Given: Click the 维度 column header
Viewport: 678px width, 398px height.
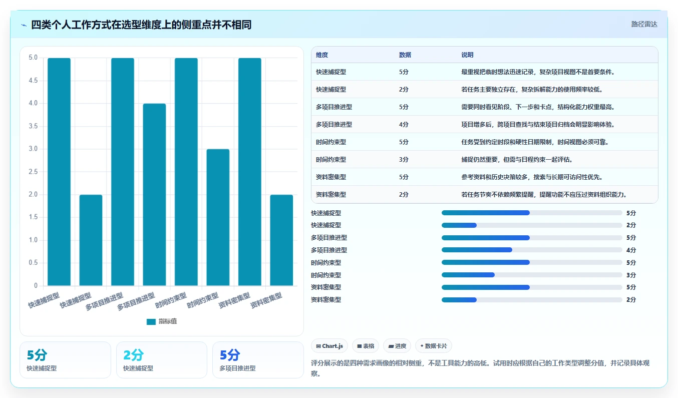Looking at the screenshot, I should [x=322, y=55].
